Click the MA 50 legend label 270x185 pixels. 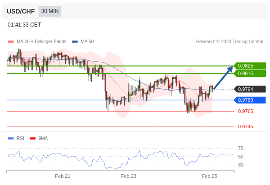(87, 41)
